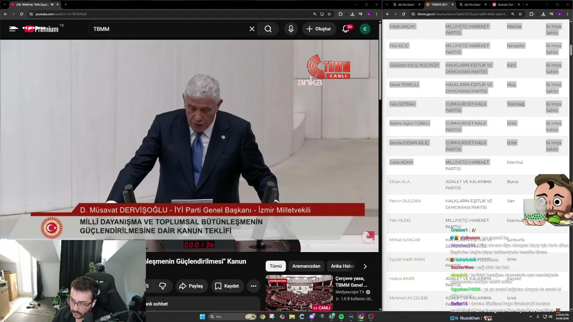
Task: Open extensions in the TBMM window
Action: click(x=530, y=14)
